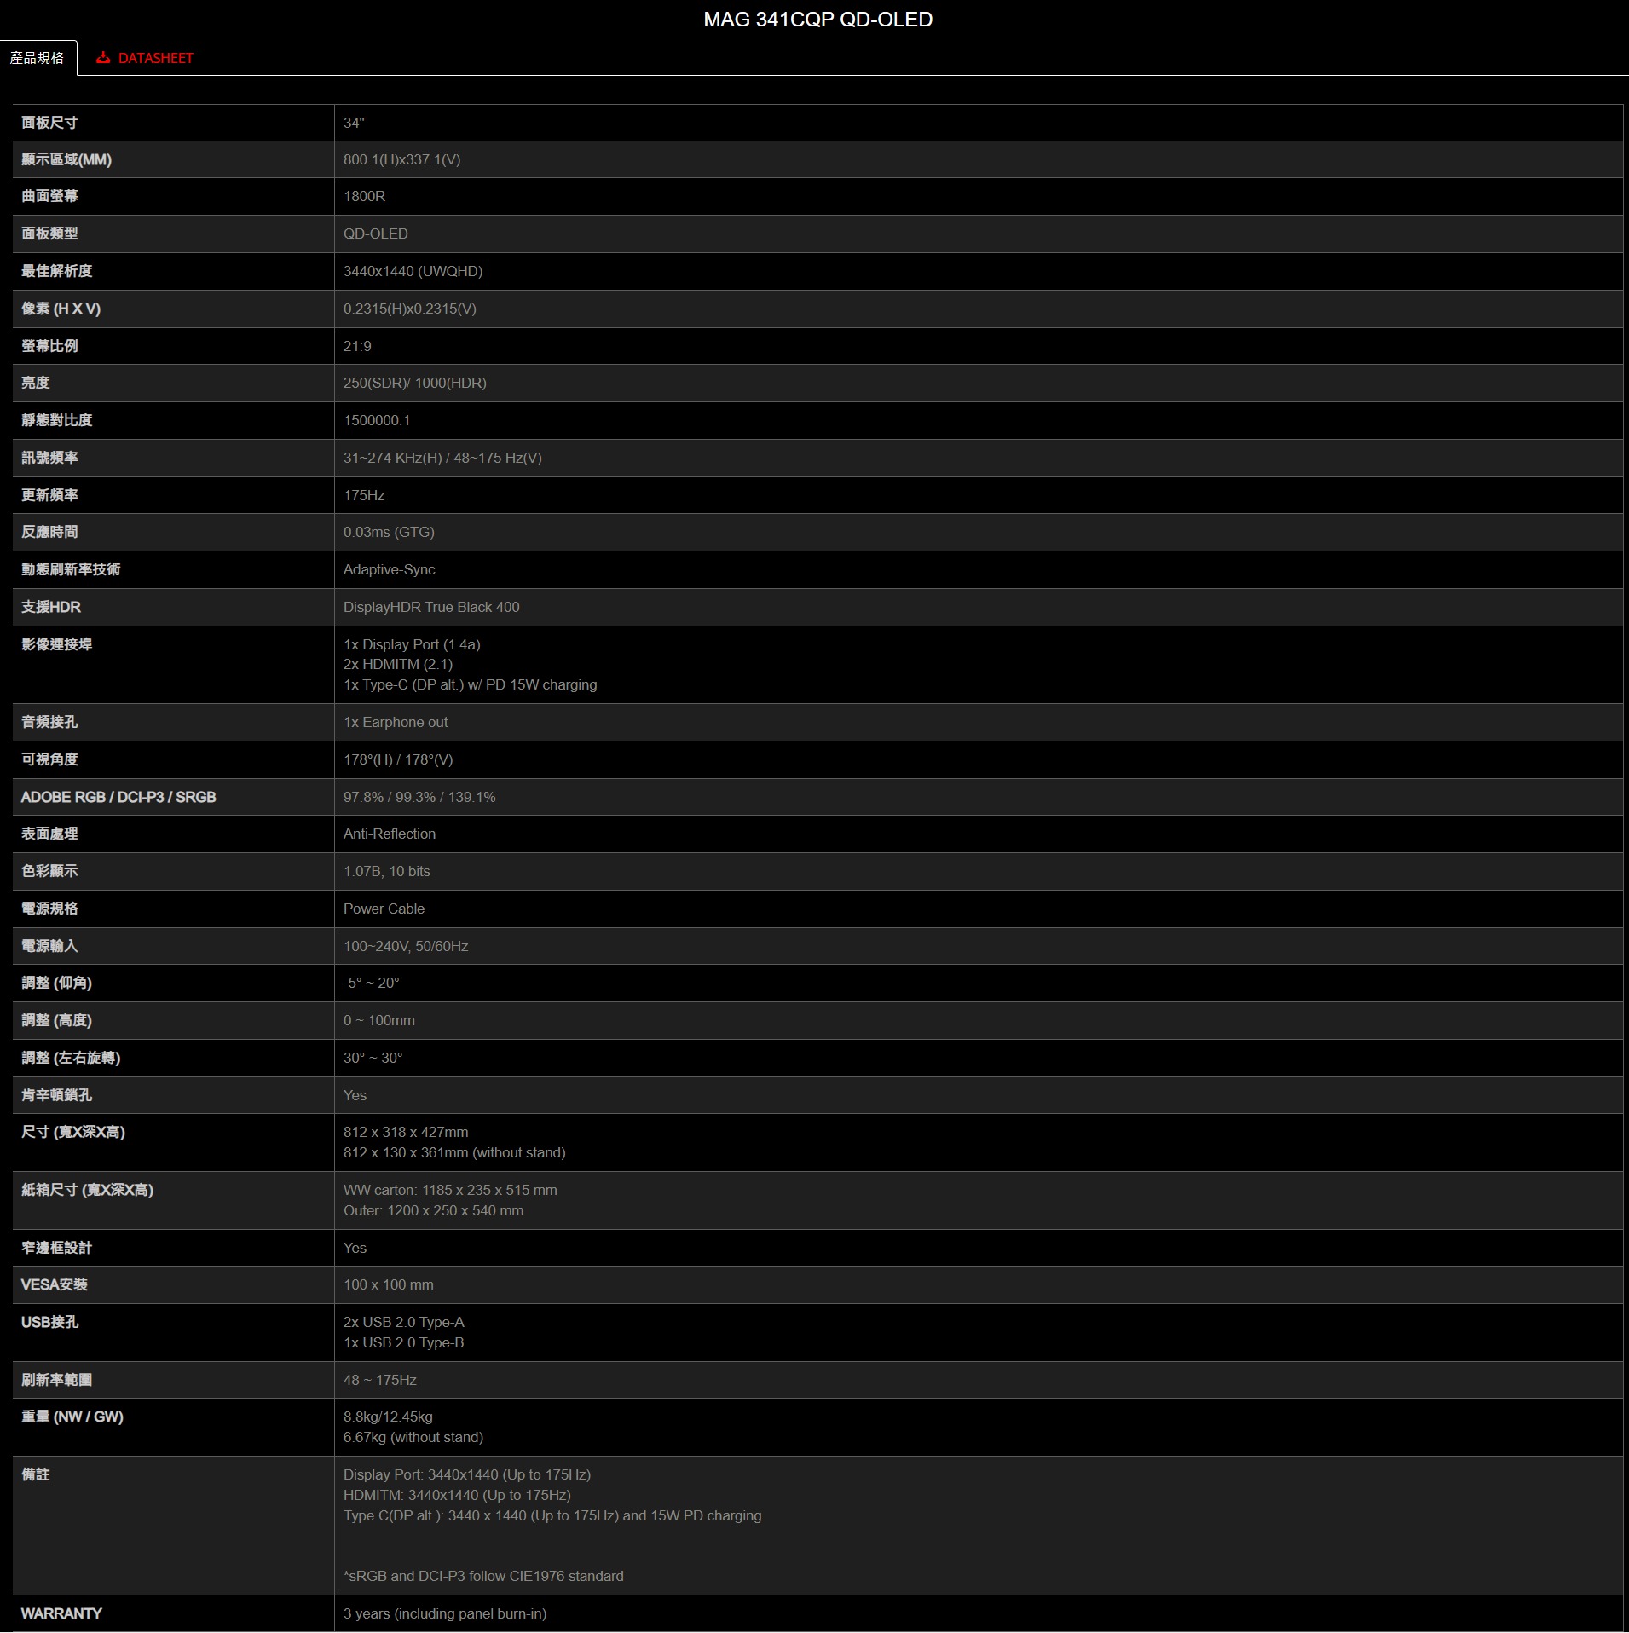Click the 812 x 130 x 361mm without stand line
The width and height of the screenshot is (1629, 1633).
click(454, 1152)
